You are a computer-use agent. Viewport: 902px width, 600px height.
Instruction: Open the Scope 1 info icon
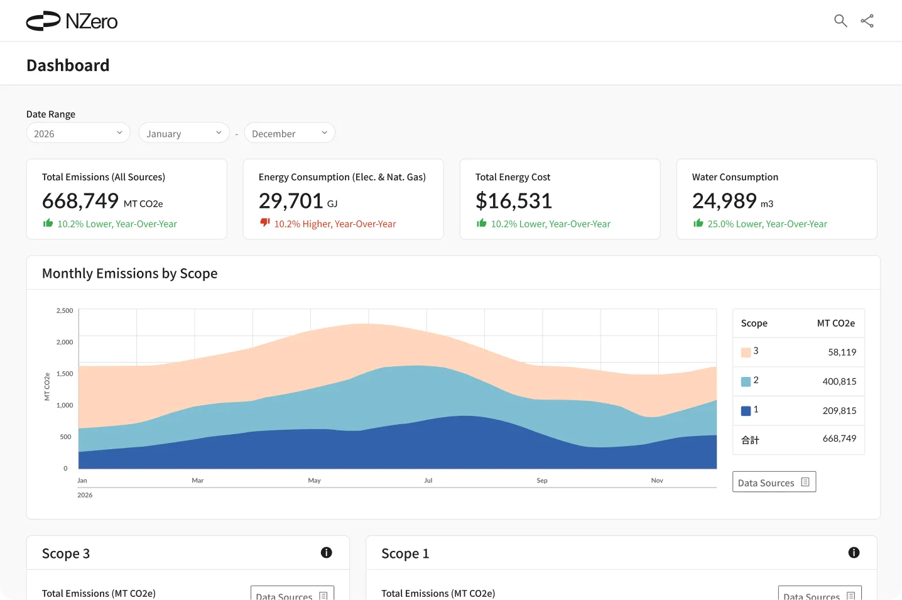click(x=854, y=552)
